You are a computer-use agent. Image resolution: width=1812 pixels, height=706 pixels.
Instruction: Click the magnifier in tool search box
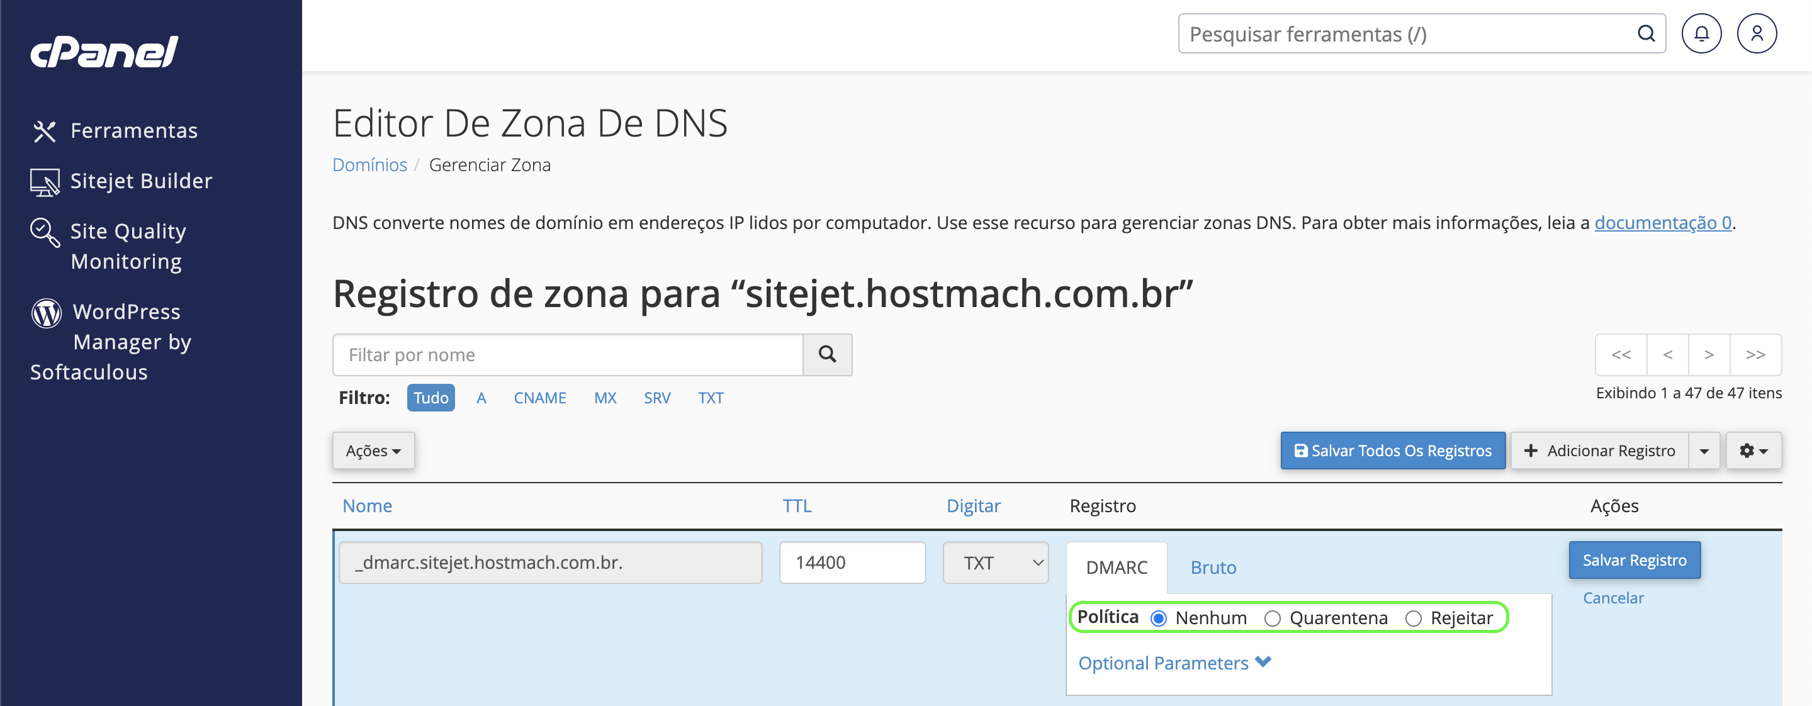tap(1645, 34)
